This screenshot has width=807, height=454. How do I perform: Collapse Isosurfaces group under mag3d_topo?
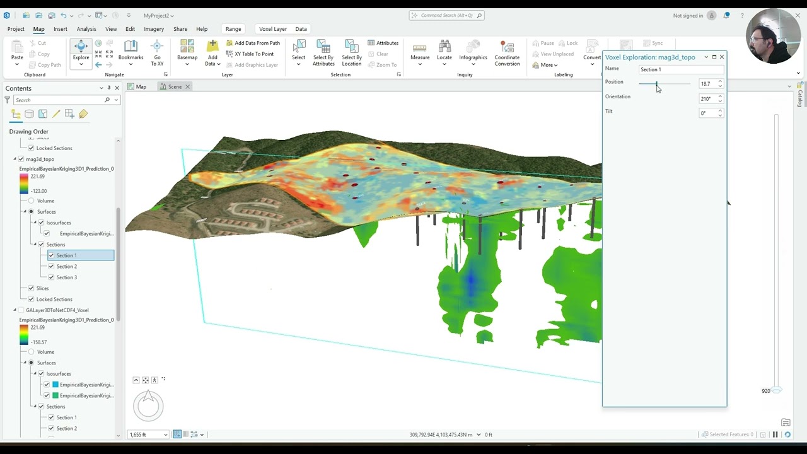35,223
